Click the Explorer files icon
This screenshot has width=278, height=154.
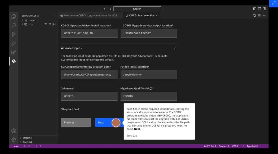14,17
